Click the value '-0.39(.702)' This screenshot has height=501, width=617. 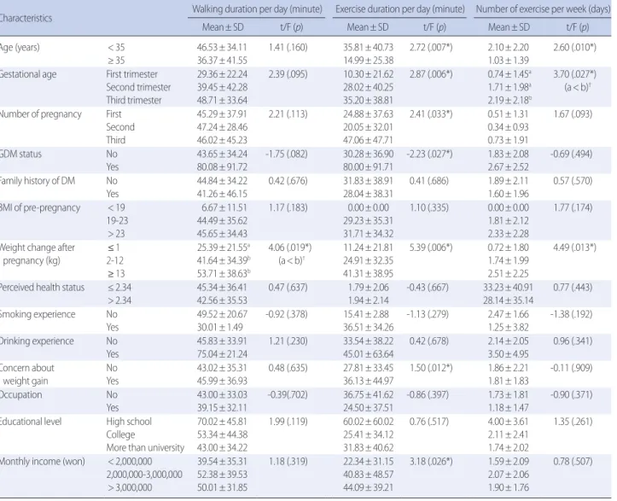click(x=288, y=394)
